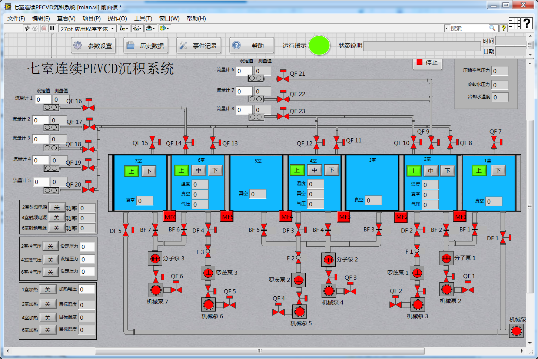The height and width of the screenshot is (359, 538).
Task: Open the 工具(T) menu
Action: click(143, 19)
